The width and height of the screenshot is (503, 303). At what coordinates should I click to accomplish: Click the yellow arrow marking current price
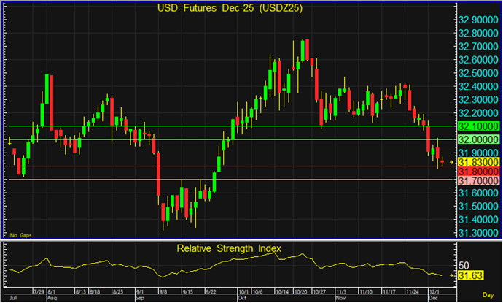(x=452, y=161)
